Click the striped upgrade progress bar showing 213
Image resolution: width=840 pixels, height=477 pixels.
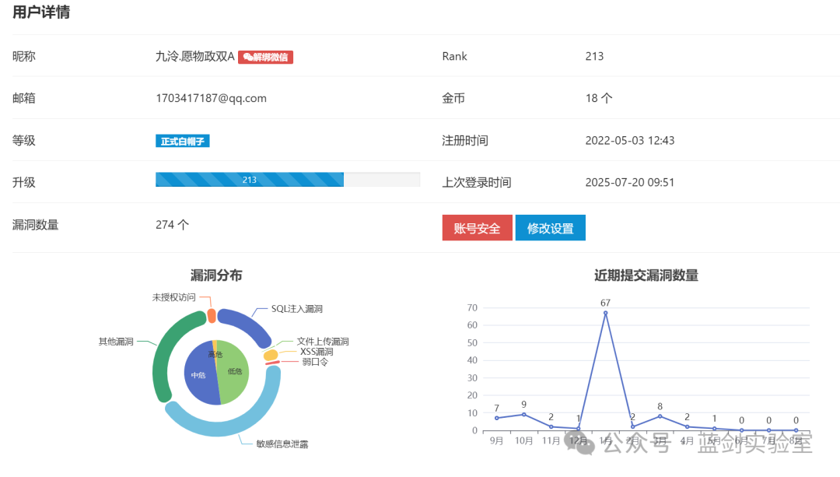point(250,180)
